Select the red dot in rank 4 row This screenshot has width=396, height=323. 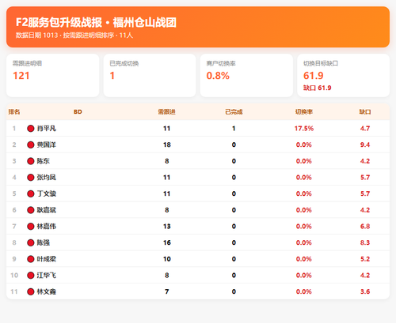coord(31,178)
